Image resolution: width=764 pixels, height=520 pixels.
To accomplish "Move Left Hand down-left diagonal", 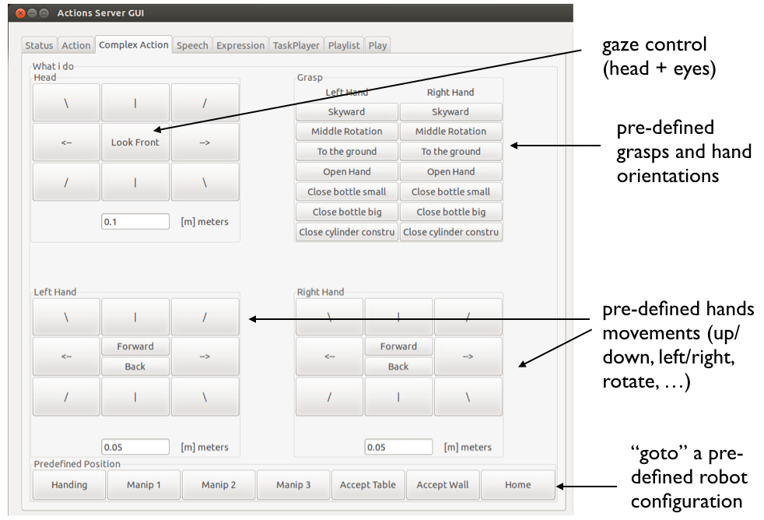I will (x=66, y=397).
